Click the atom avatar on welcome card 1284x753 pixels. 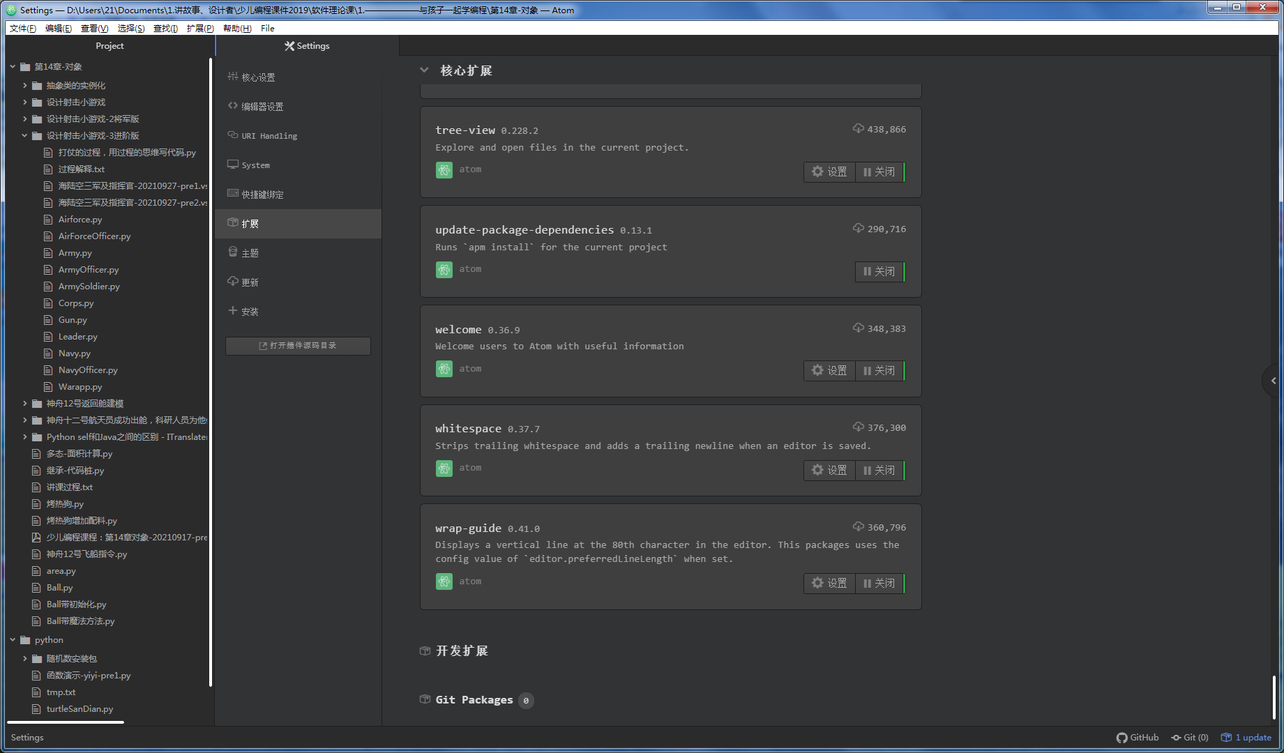pos(444,369)
